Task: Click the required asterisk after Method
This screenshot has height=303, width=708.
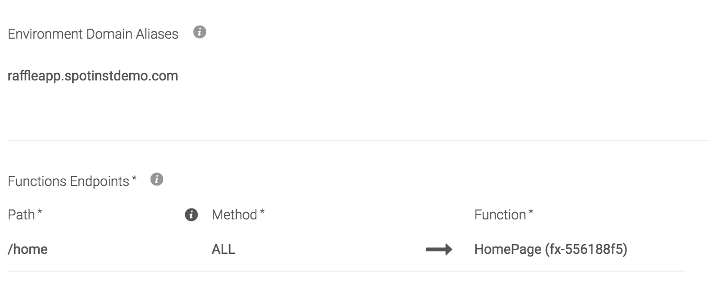Action: click(262, 213)
